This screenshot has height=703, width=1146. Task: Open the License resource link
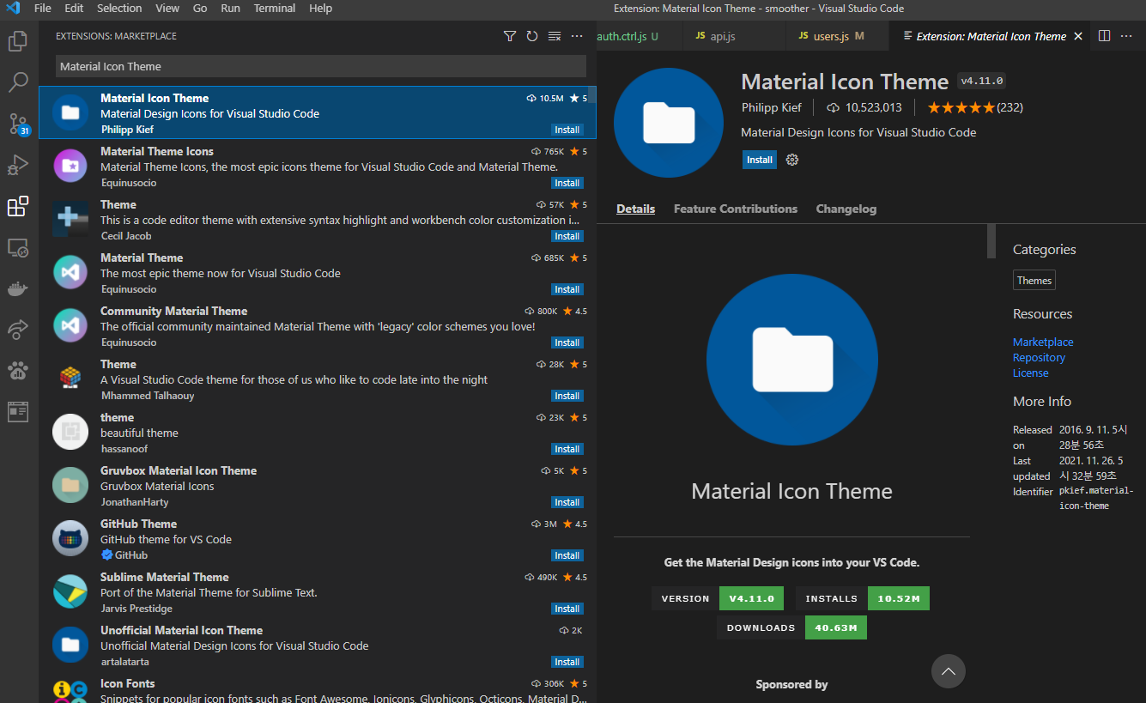point(1031,373)
